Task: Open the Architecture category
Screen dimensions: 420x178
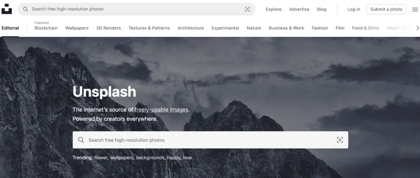Action: 191,28
